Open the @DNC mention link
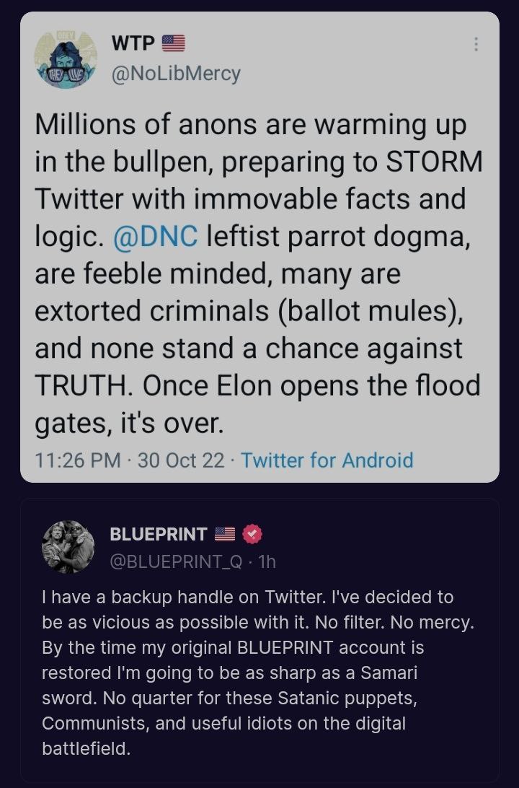This screenshot has width=519, height=788. coord(155,236)
